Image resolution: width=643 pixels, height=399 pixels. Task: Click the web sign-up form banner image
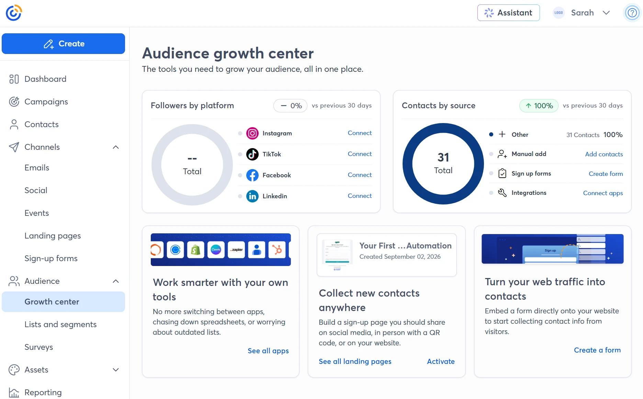[552, 249]
